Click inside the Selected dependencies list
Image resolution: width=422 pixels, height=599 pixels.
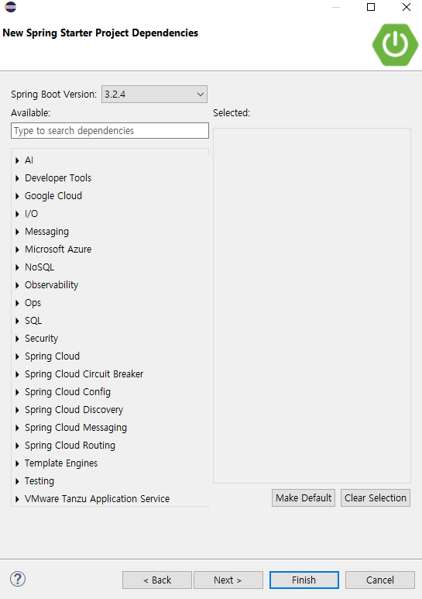click(x=312, y=305)
